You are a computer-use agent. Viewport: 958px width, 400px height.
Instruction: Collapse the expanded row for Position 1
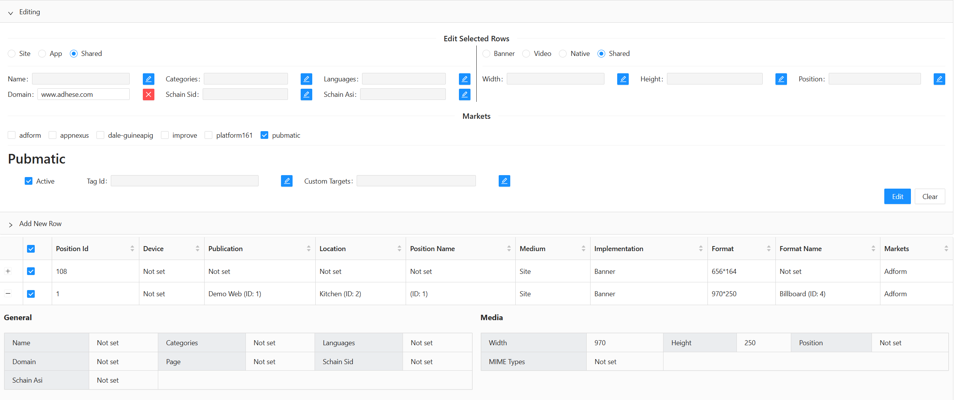(8, 294)
